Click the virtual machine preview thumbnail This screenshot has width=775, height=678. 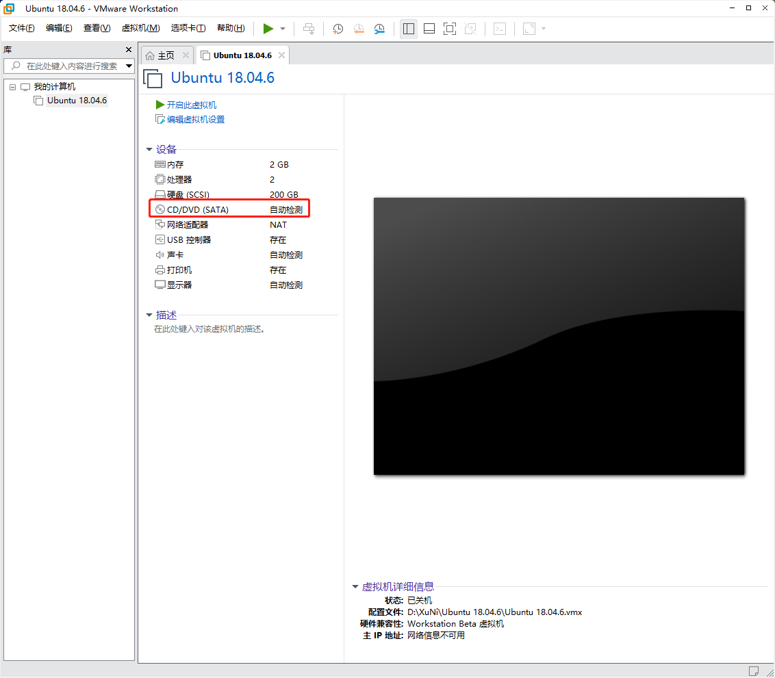[559, 337]
